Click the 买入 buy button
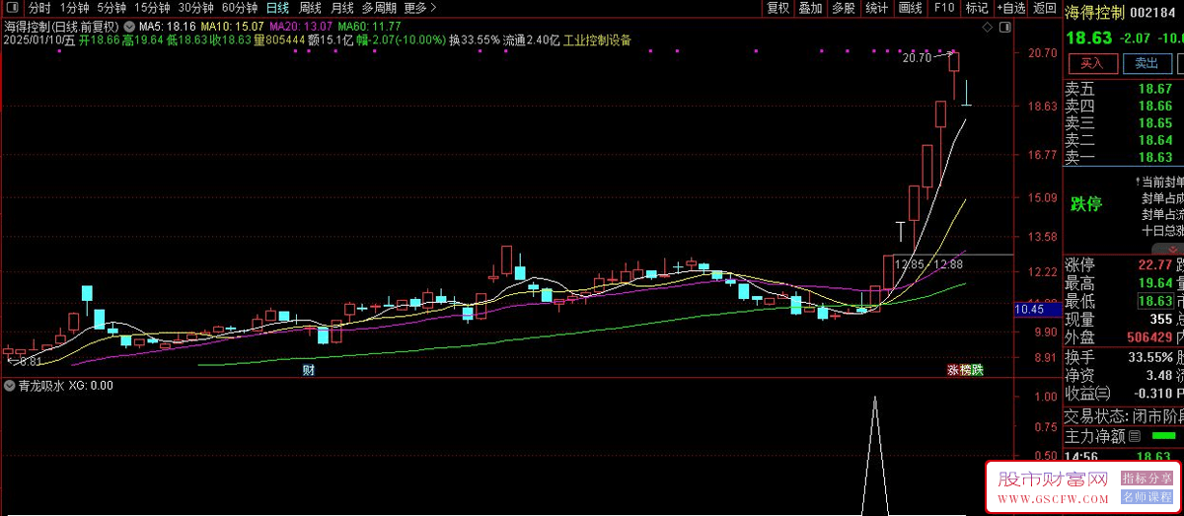The width and height of the screenshot is (1184, 516). (1091, 63)
